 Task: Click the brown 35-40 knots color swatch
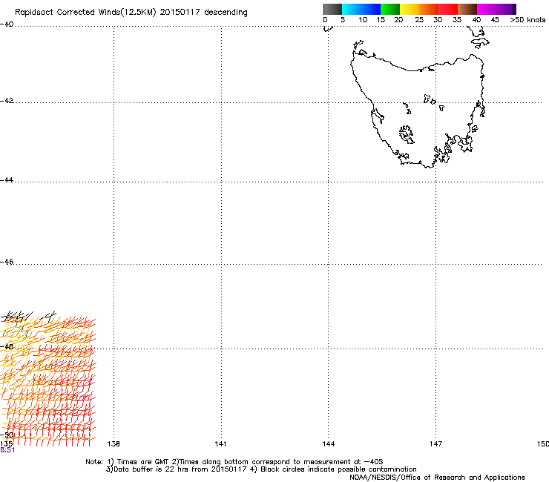coord(467,9)
